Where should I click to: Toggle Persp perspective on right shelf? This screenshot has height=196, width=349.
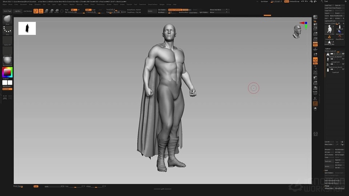(315, 44)
